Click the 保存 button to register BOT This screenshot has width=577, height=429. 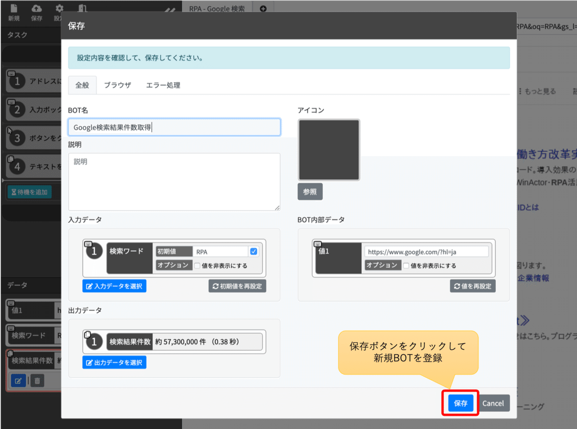pos(460,403)
